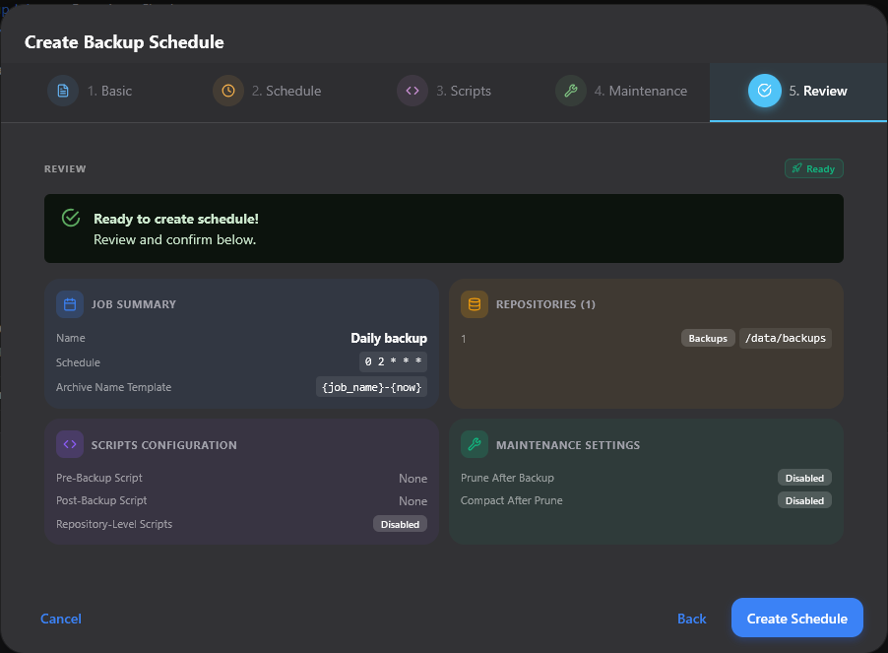Click the checkmark icon on the Review step
Viewport: 888px width, 653px height.
[x=764, y=91]
